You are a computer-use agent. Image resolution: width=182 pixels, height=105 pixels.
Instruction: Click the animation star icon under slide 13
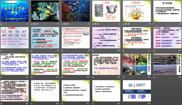click(1, 77)
